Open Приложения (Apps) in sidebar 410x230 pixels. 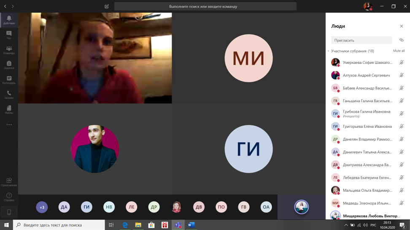9,182
